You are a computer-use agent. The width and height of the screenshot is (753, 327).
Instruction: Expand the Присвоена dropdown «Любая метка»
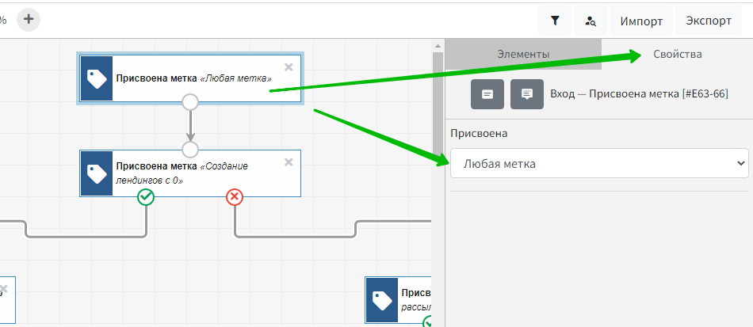tap(598, 164)
